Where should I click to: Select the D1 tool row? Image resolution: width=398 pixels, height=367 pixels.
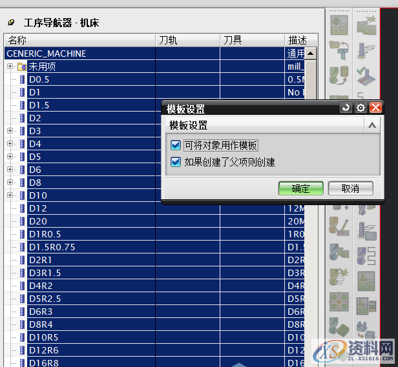pyautogui.click(x=154, y=92)
